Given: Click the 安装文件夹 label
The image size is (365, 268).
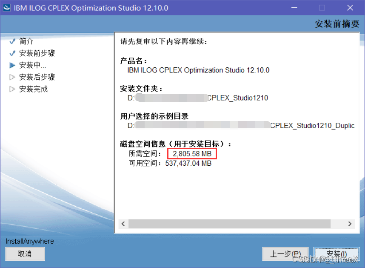Looking at the screenshot, I should point(141,89).
